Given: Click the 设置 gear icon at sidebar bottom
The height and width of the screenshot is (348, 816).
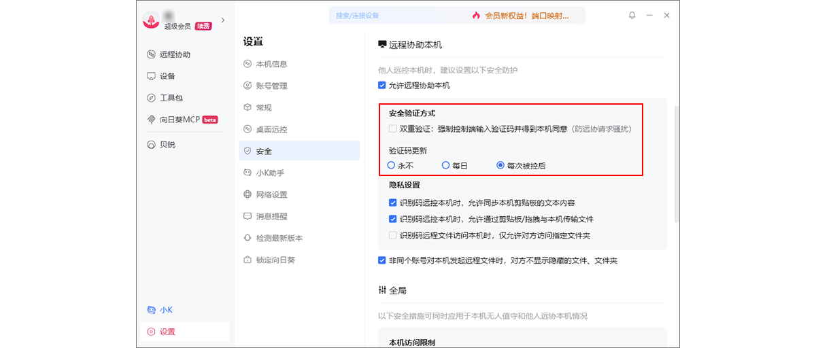Looking at the screenshot, I should (152, 332).
